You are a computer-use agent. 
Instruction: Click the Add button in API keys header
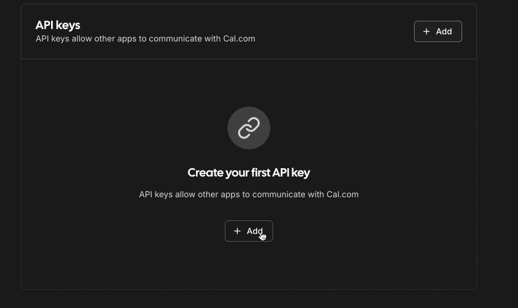click(438, 31)
